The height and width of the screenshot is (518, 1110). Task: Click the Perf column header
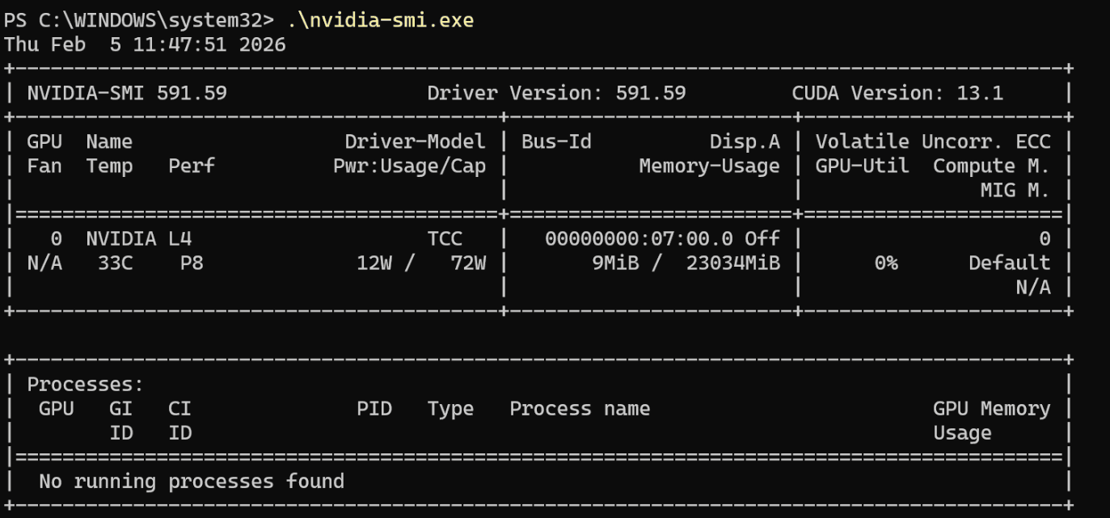tap(192, 166)
